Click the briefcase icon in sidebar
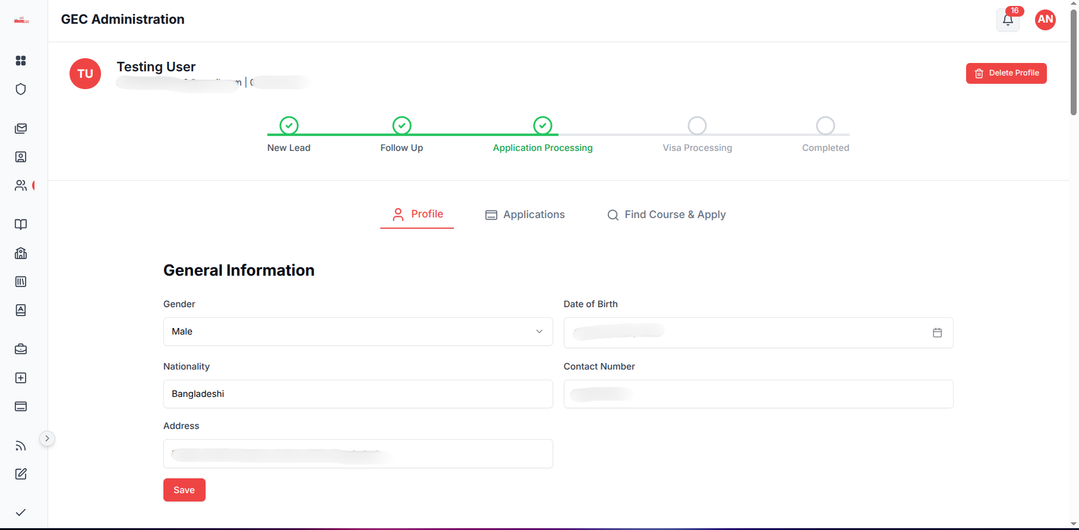 click(x=21, y=349)
